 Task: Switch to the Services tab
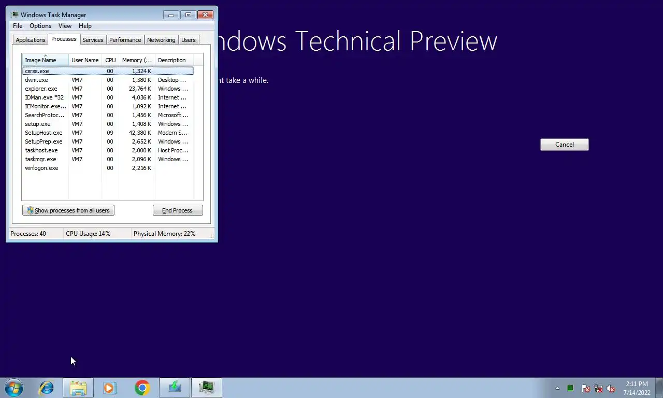click(x=93, y=40)
